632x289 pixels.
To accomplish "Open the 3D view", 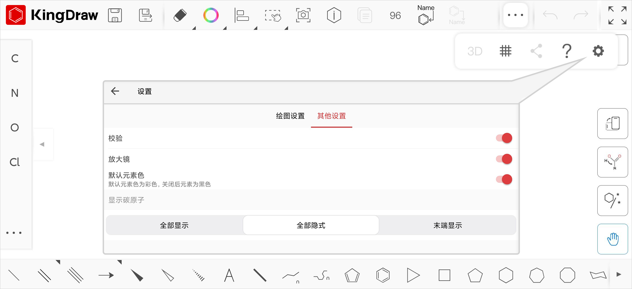I will point(475,51).
